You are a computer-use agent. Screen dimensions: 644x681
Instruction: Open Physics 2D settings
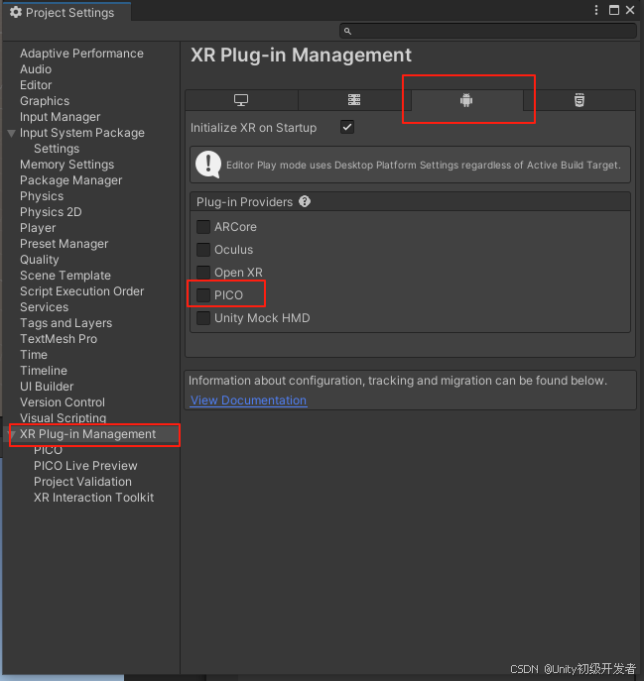point(51,212)
